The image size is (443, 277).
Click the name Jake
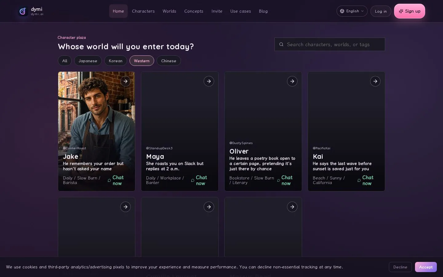[x=71, y=156]
